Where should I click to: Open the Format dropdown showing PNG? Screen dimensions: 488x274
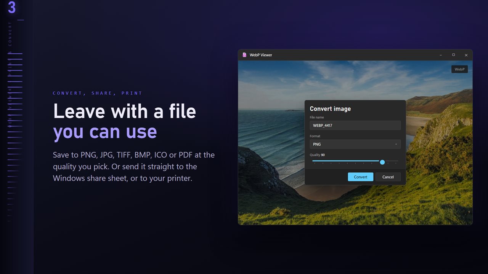click(355, 144)
